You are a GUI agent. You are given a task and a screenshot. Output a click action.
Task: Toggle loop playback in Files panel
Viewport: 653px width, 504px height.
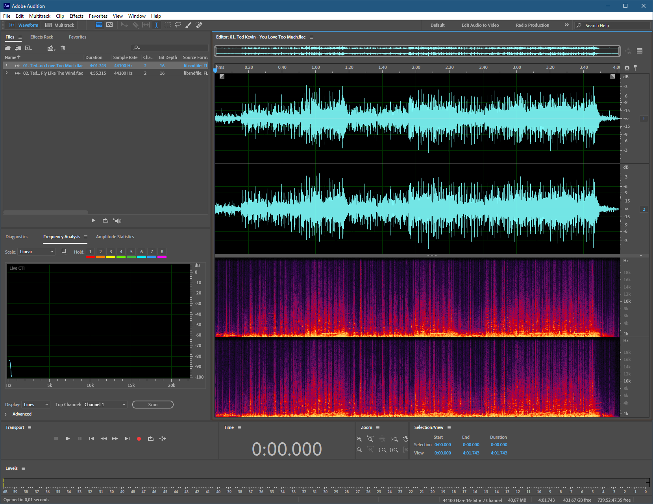(x=105, y=221)
